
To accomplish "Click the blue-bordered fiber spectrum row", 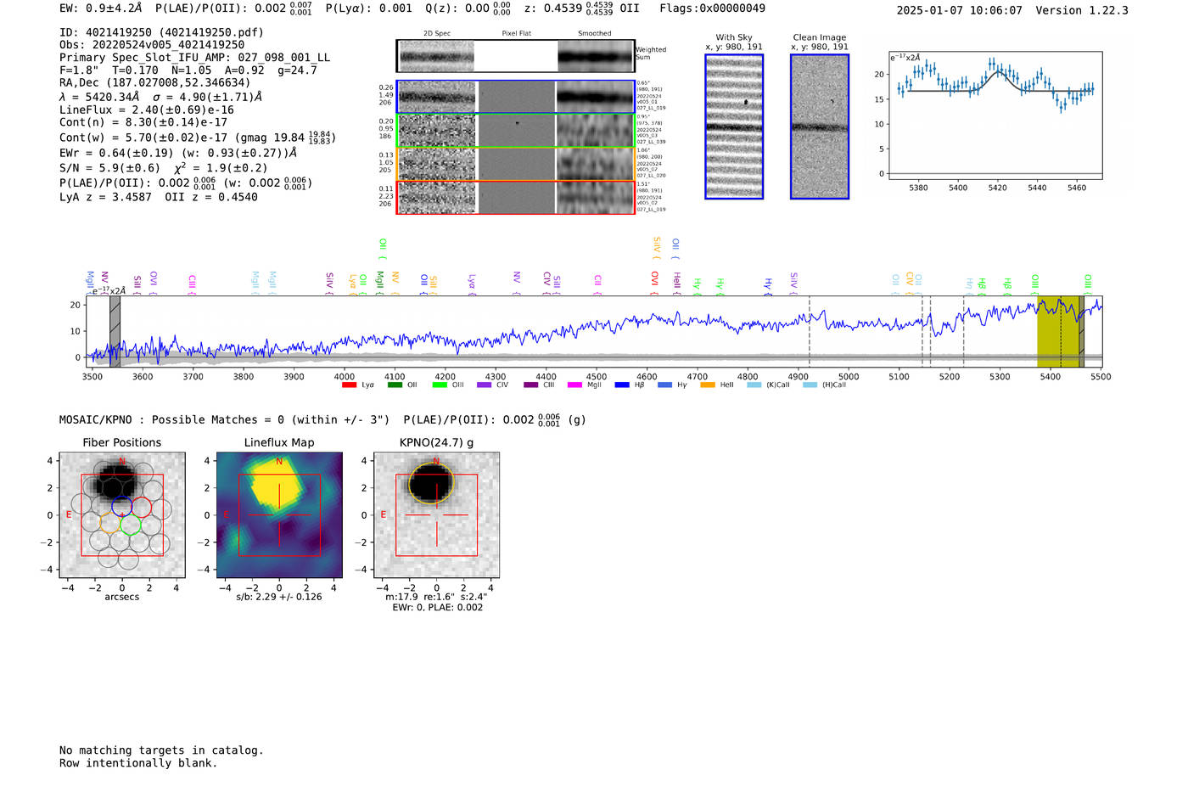I will point(515,97).
